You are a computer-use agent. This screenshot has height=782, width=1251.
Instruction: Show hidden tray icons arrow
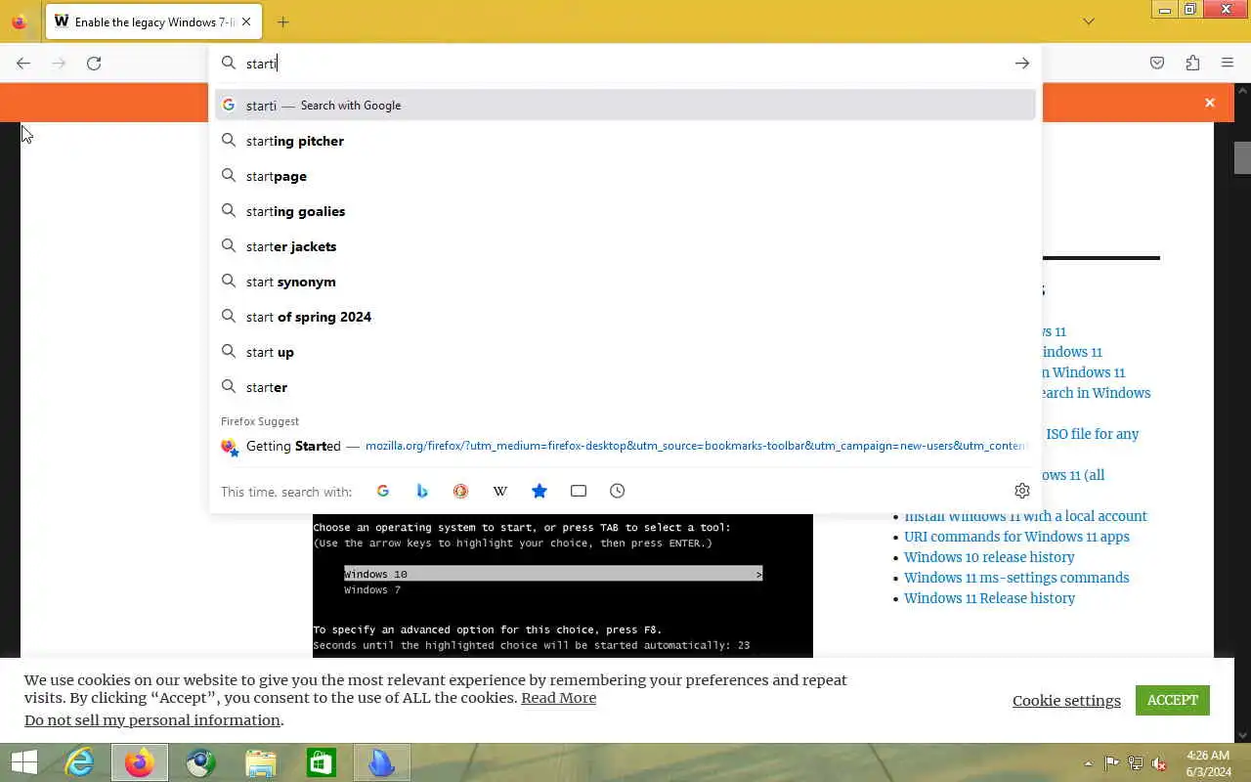coord(1088,763)
